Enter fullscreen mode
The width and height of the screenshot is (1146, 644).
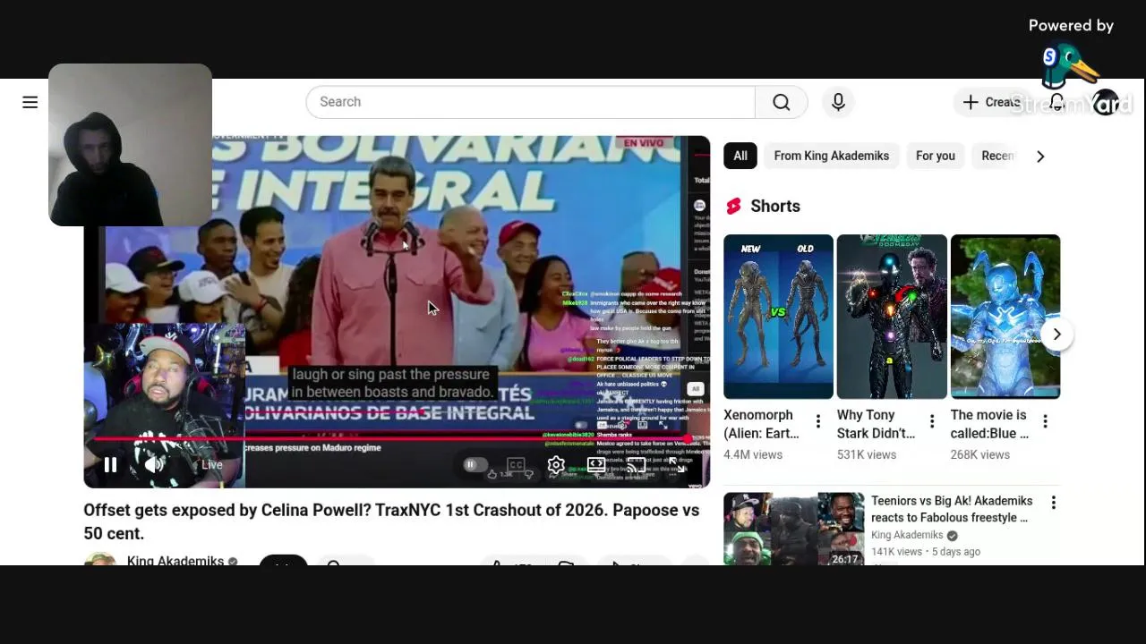point(678,464)
